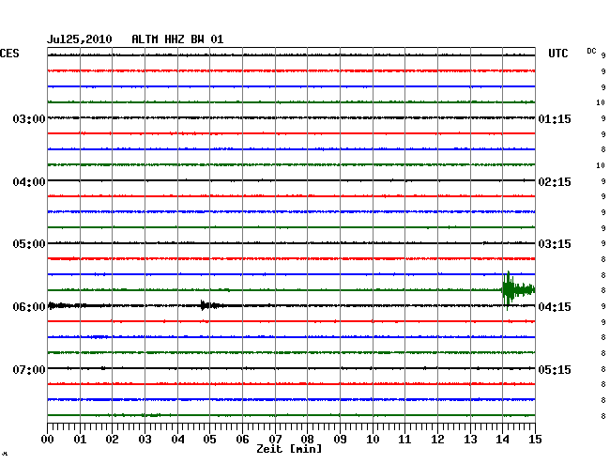The height and width of the screenshot is (464, 610).
Task: Select minute tick label "02"
Action: coord(112,440)
